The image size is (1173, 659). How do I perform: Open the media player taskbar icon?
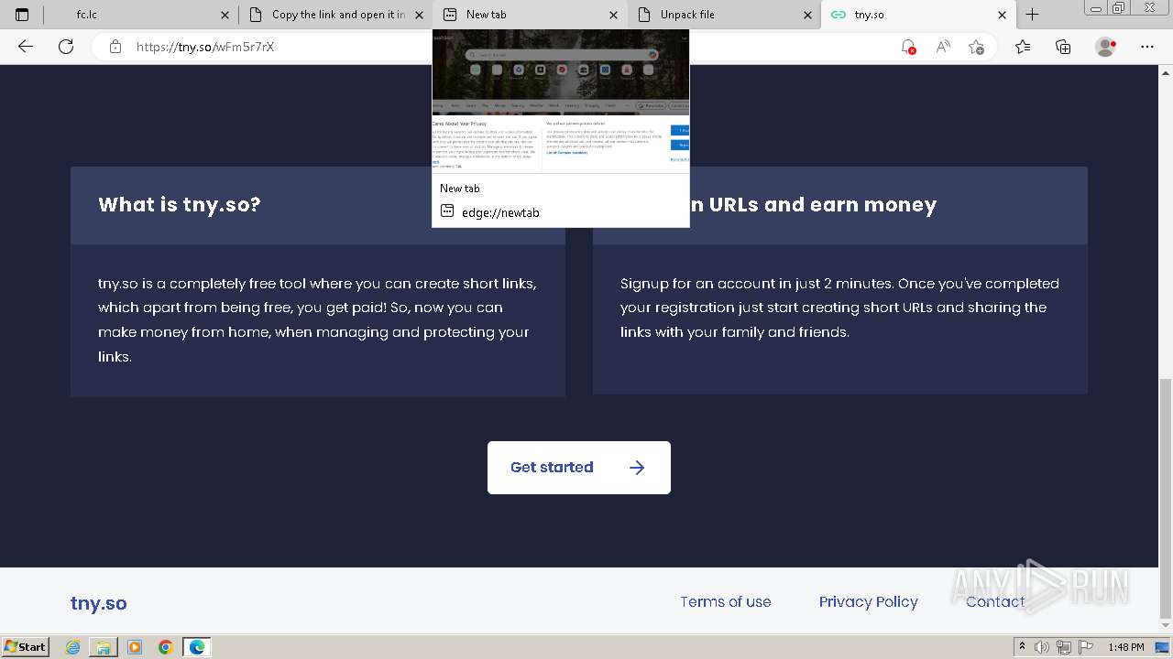[x=135, y=647]
